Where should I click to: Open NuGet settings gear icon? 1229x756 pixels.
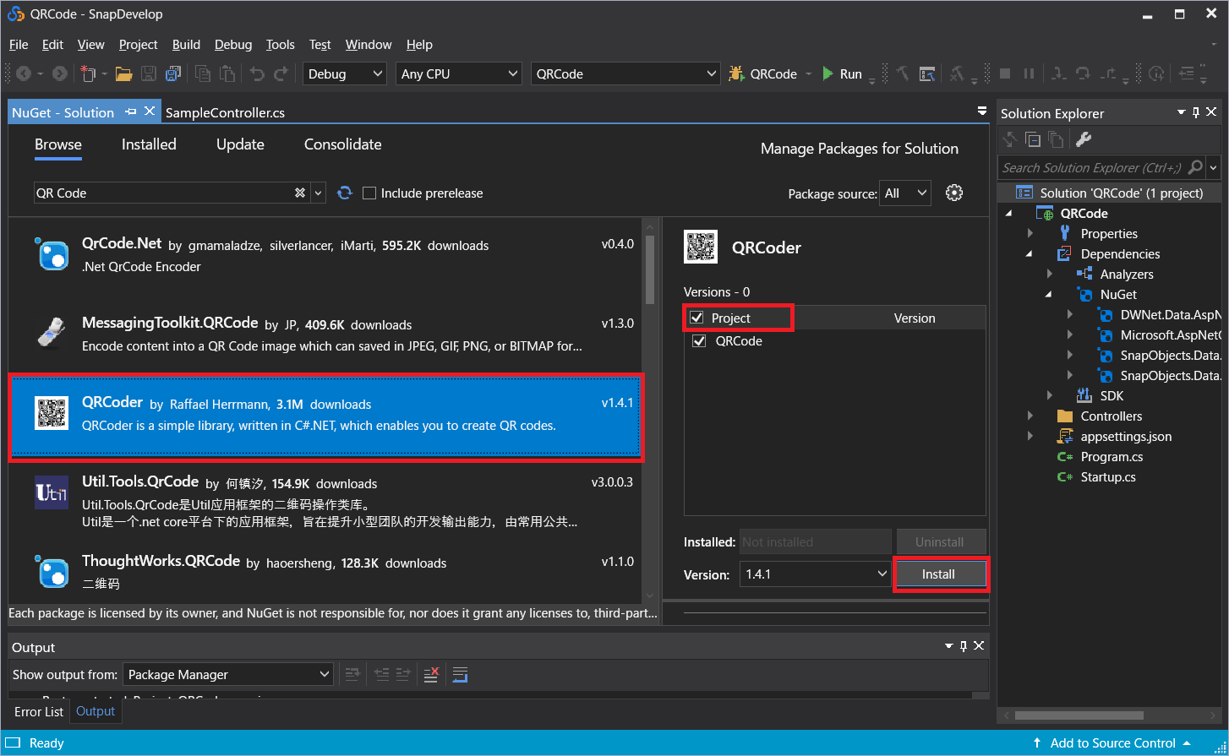[954, 193]
